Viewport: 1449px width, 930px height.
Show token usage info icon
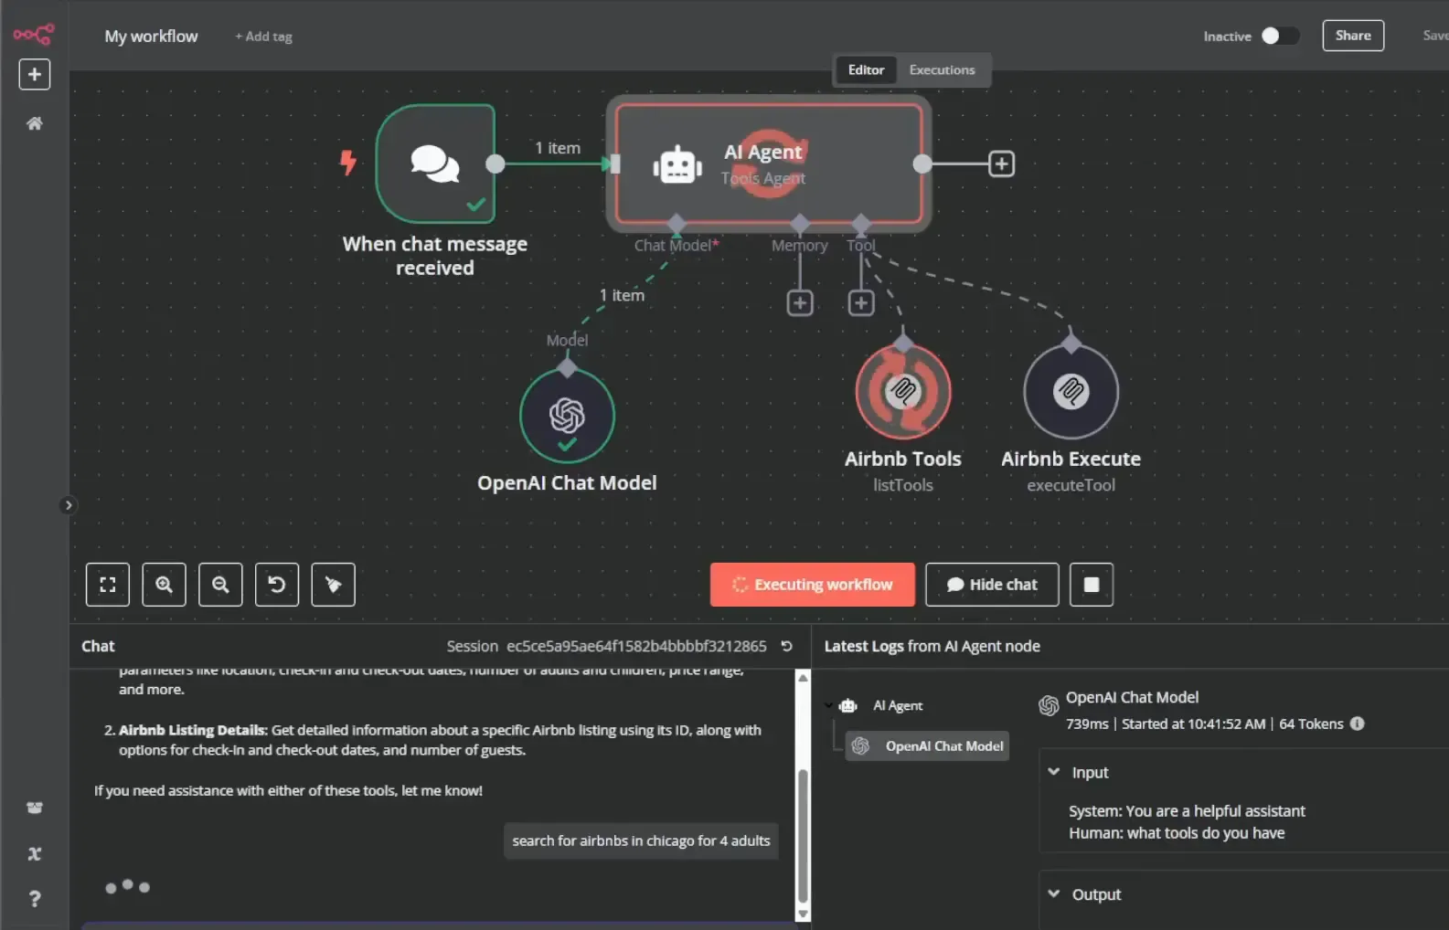click(x=1358, y=724)
